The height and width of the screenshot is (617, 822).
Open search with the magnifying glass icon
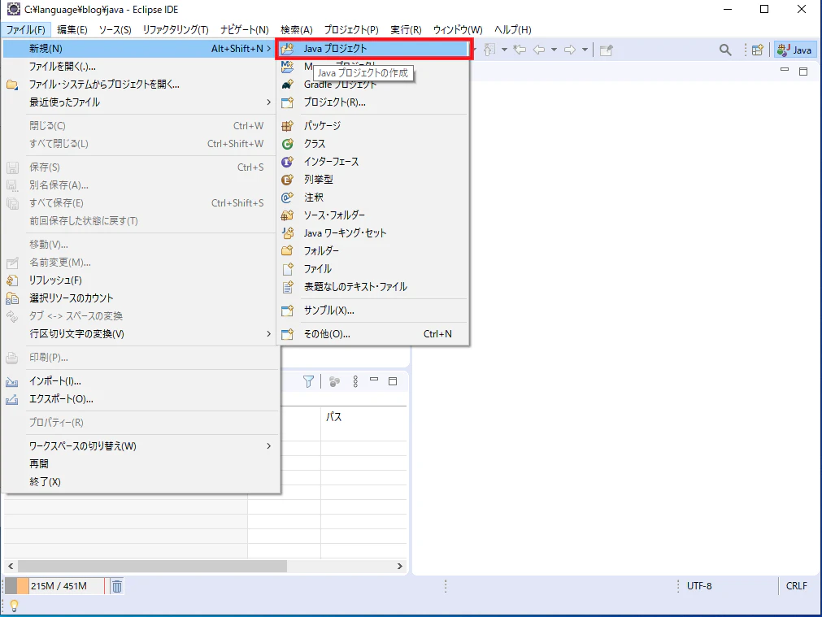click(725, 50)
